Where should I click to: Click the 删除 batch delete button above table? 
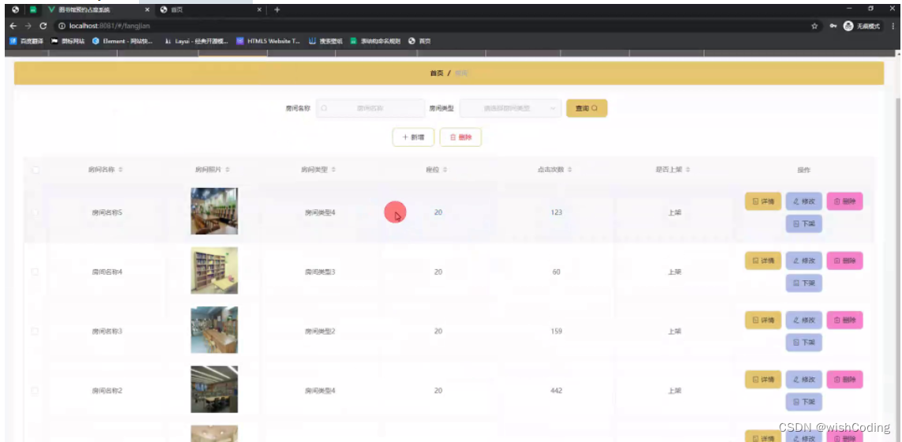point(460,137)
